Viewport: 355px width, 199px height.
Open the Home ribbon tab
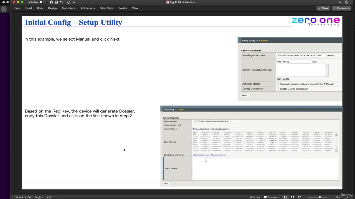coord(16,8)
